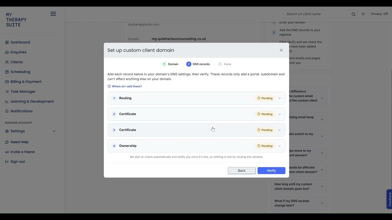The width and height of the screenshot is (392, 220).
Task: Expand the Ownership record row
Action: point(196,146)
